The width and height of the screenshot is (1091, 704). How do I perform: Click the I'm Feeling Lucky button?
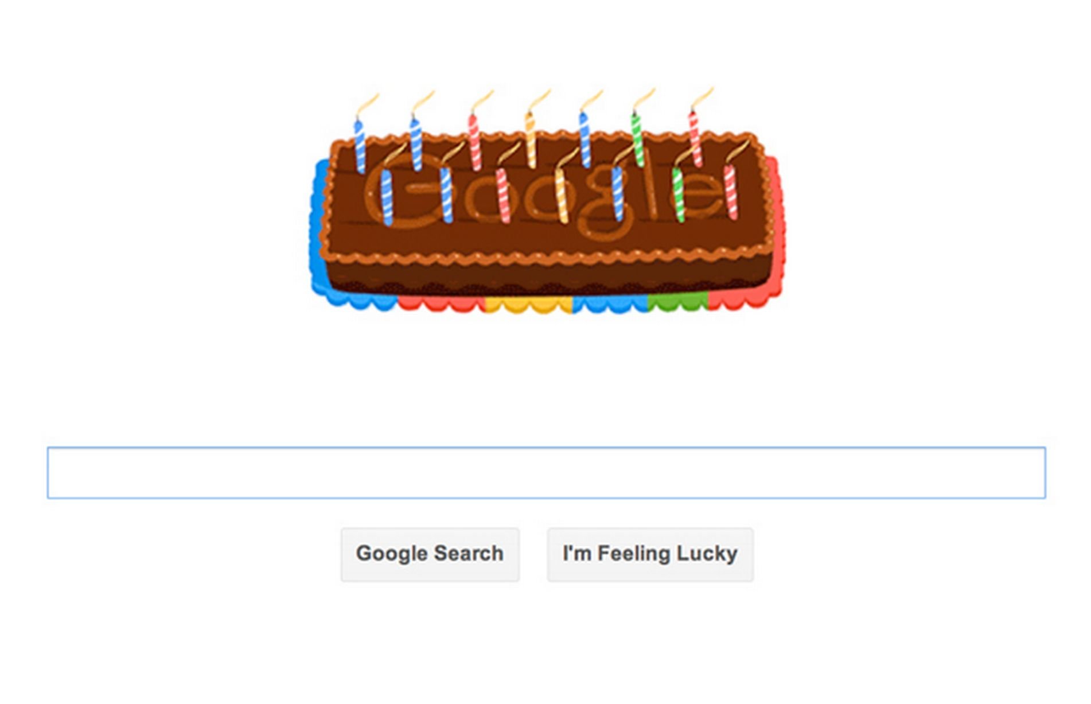pos(650,554)
